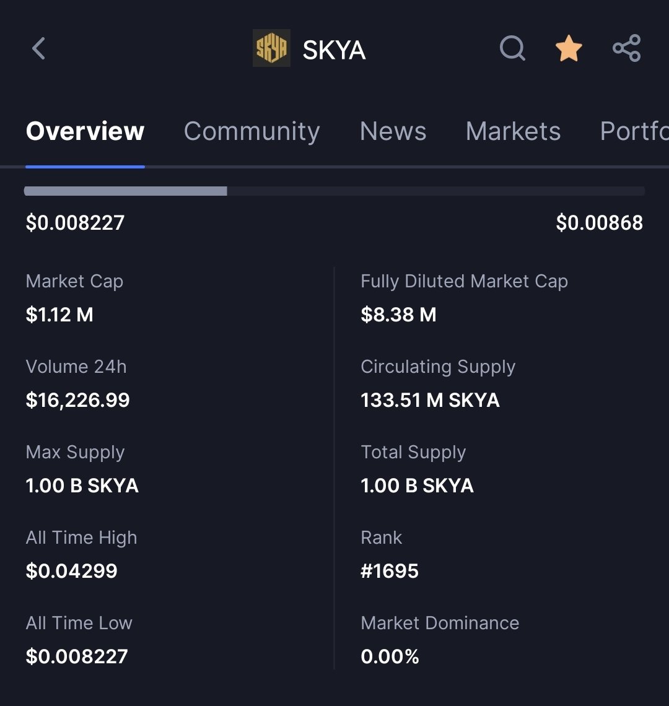
Task: Tap the low price $0.008227 under the bar
Action: [75, 223]
